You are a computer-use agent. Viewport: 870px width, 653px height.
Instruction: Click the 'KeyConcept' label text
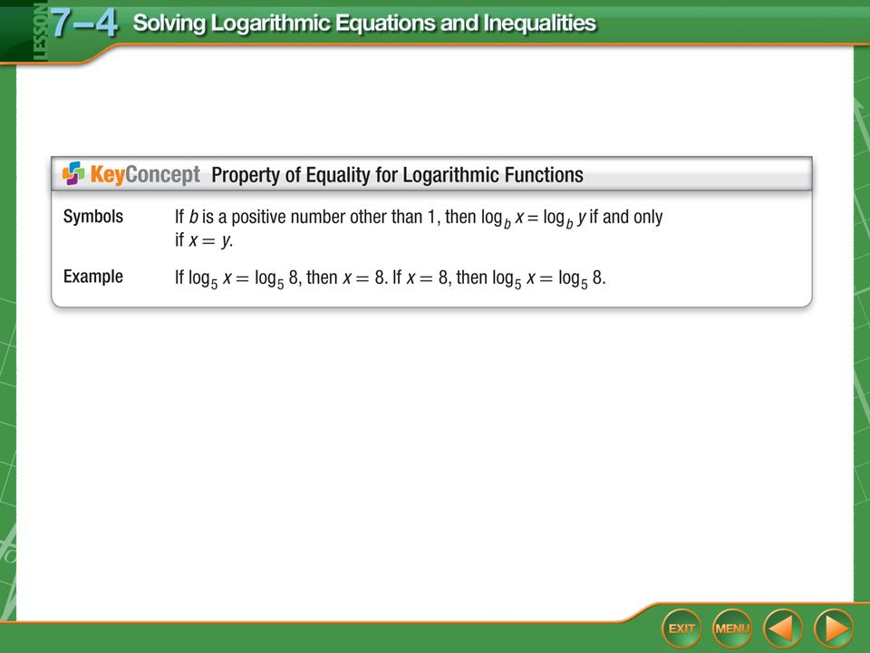(x=145, y=174)
